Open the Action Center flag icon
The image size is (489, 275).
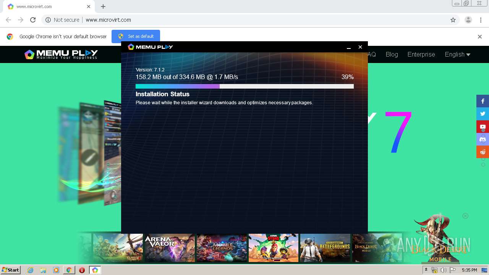click(x=453, y=270)
